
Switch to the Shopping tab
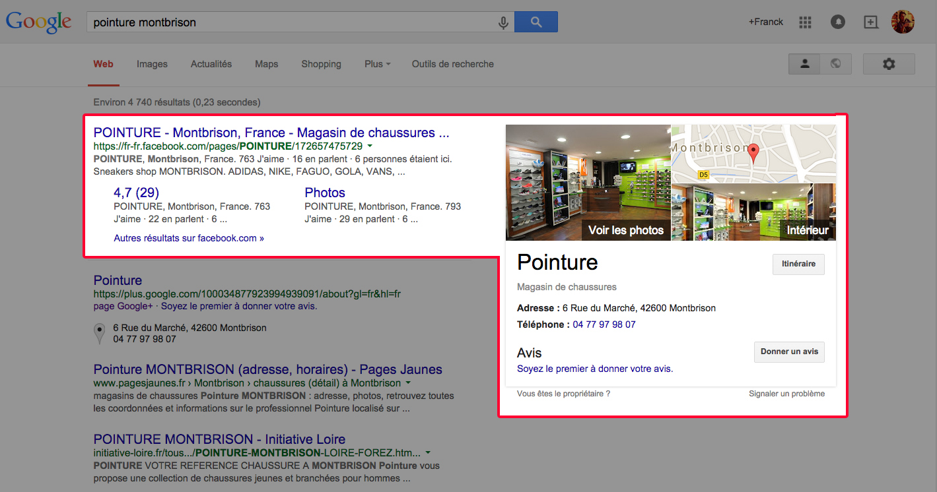(x=321, y=64)
